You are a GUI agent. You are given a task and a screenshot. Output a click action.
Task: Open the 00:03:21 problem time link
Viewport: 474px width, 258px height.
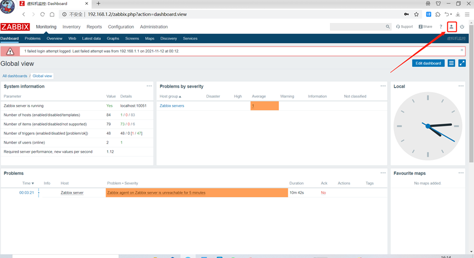[26, 192]
